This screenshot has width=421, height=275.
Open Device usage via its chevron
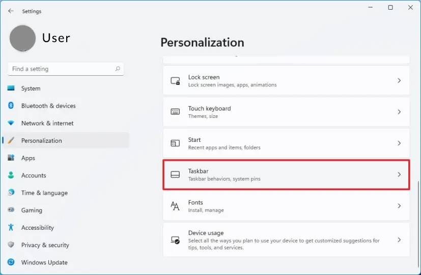(x=399, y=240)
